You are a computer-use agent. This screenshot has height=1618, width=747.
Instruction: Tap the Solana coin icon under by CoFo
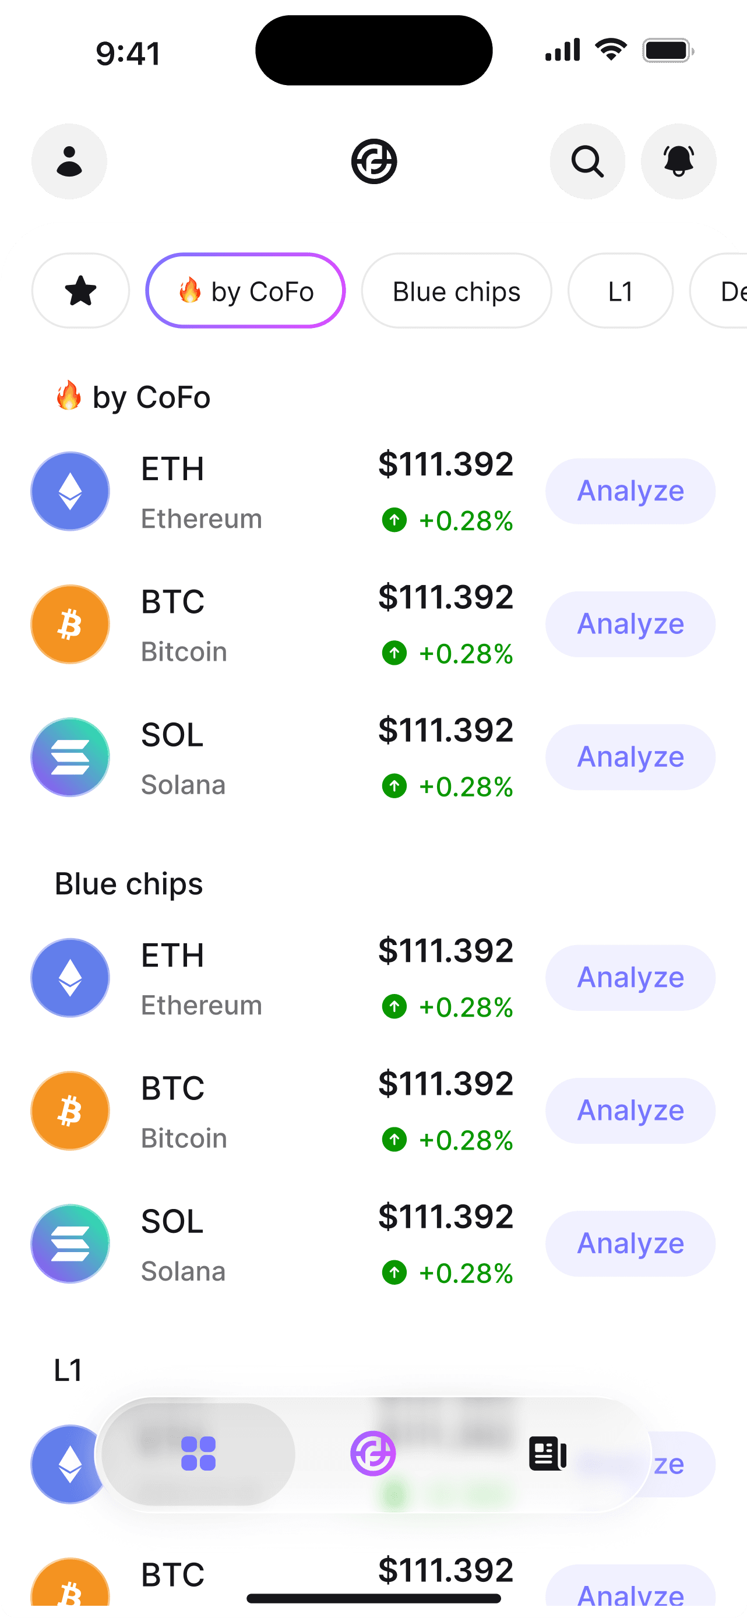[71, 757]
